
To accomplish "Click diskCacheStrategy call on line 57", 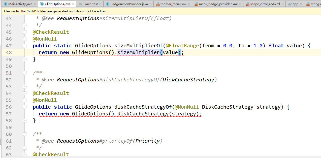I will pyautogui.click(x=143, y=114).
